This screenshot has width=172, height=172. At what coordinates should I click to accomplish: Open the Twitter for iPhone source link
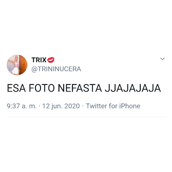click(x=113, y=106)
